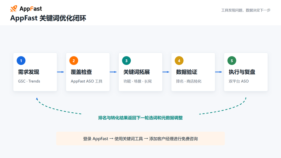Click the teal step 3 circle

tap(126, 61)
